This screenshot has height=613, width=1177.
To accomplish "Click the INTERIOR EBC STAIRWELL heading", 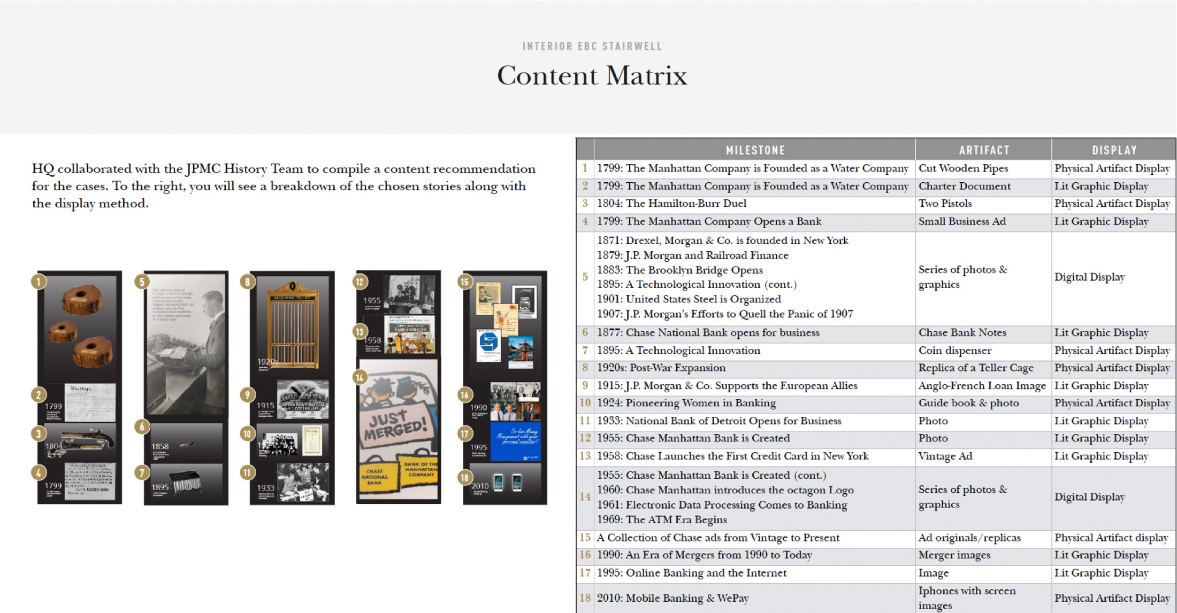I will point(592,46).
